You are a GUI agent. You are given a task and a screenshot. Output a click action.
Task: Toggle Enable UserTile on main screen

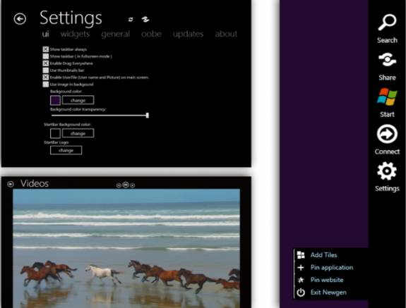click(x=46, y=78)
